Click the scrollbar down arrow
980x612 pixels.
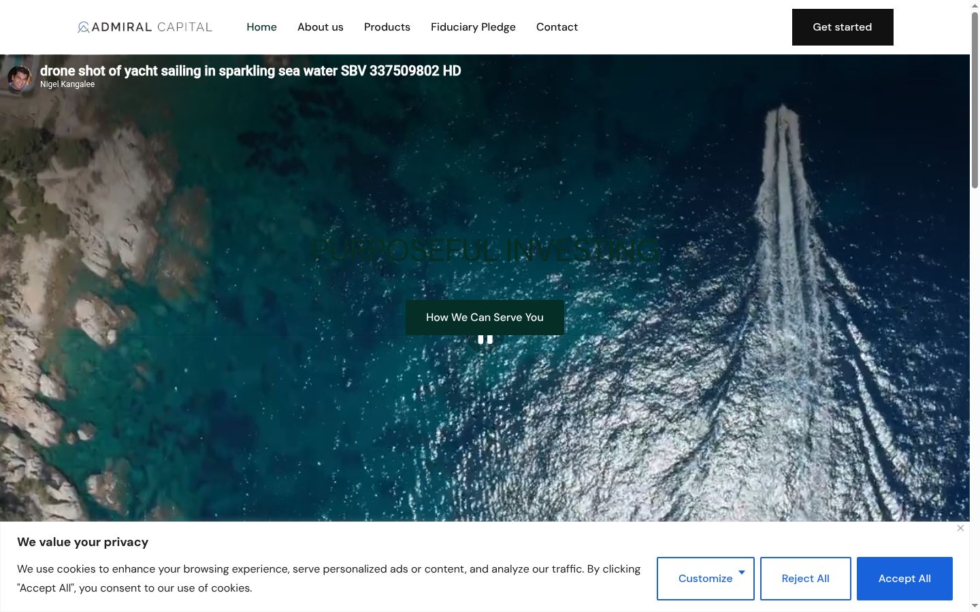975,606
